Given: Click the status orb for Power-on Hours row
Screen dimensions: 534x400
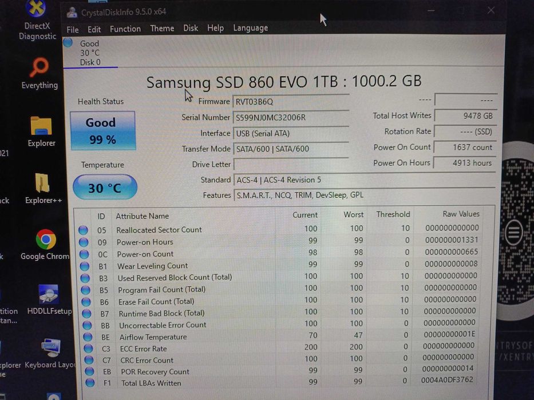Looking at the screenshot, I should point(84,242).
